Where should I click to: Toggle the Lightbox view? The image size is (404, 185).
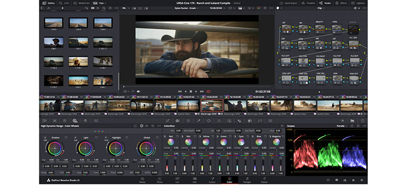tap(358, 3)
